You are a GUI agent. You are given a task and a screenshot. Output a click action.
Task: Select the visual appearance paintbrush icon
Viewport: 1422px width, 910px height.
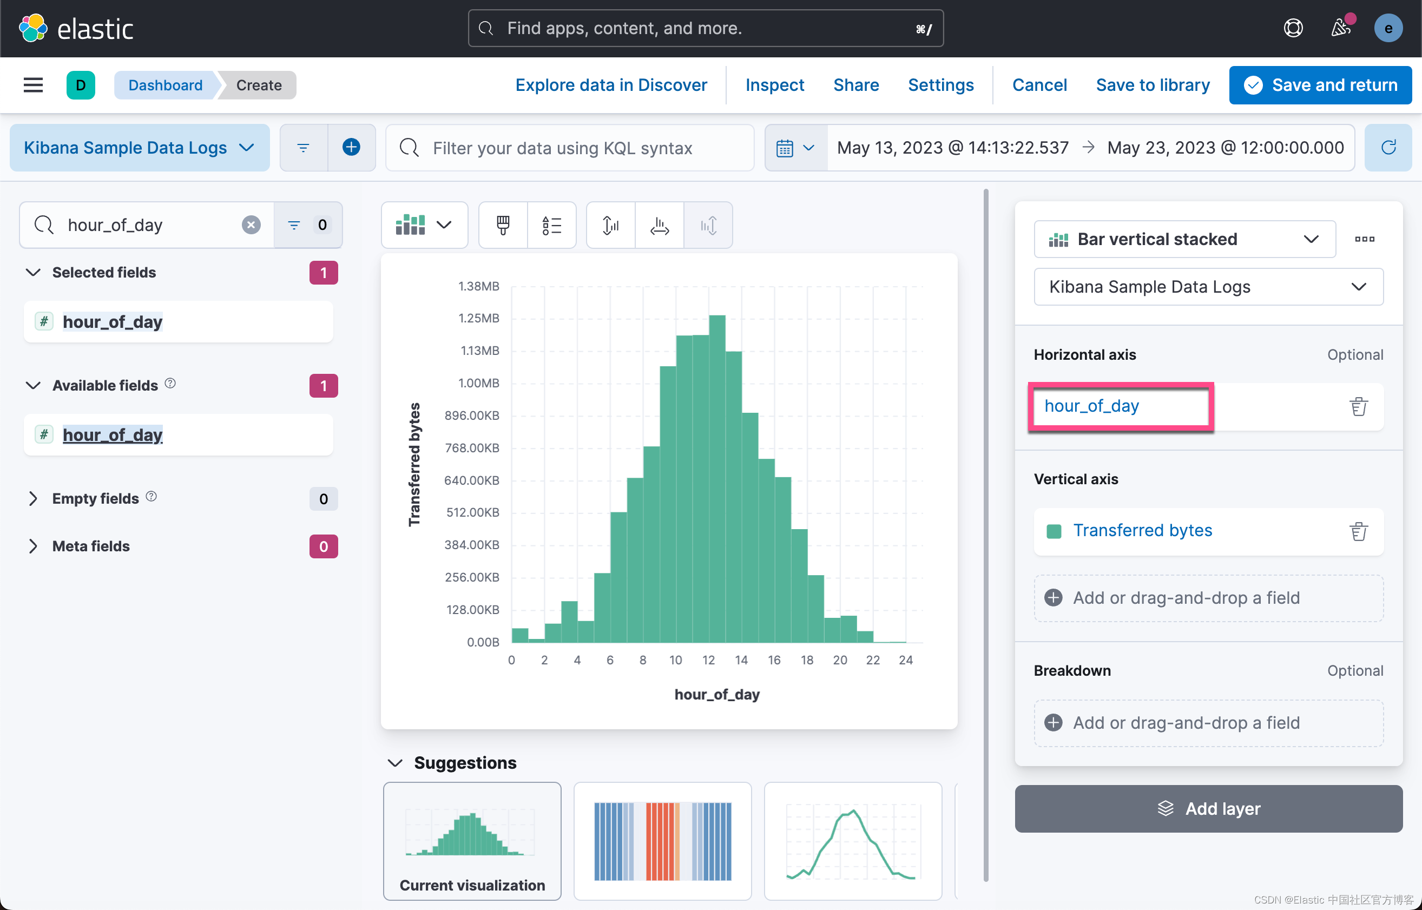point(502,225)
